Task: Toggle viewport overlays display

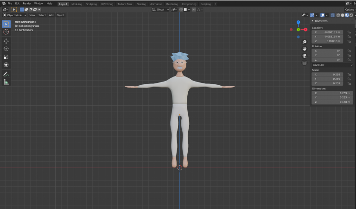Action: coord(323,15)
